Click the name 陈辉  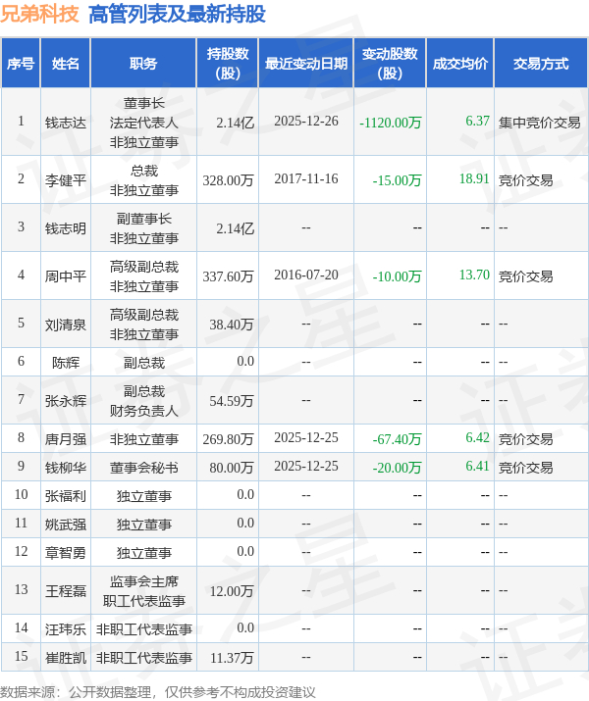66,362
